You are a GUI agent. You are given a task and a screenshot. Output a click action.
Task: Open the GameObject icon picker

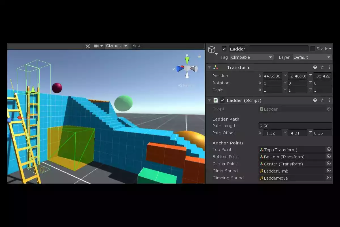tap(212, 51)
